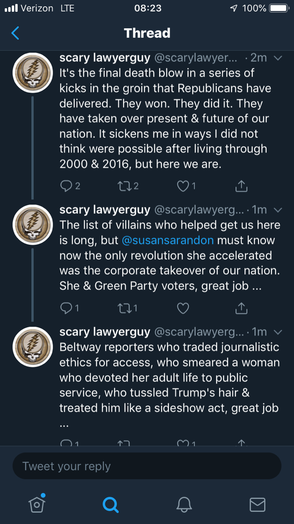Open options chevron on second tweet
The width and height of the screenshot is (294, 524).
click(x=278, y=210)
